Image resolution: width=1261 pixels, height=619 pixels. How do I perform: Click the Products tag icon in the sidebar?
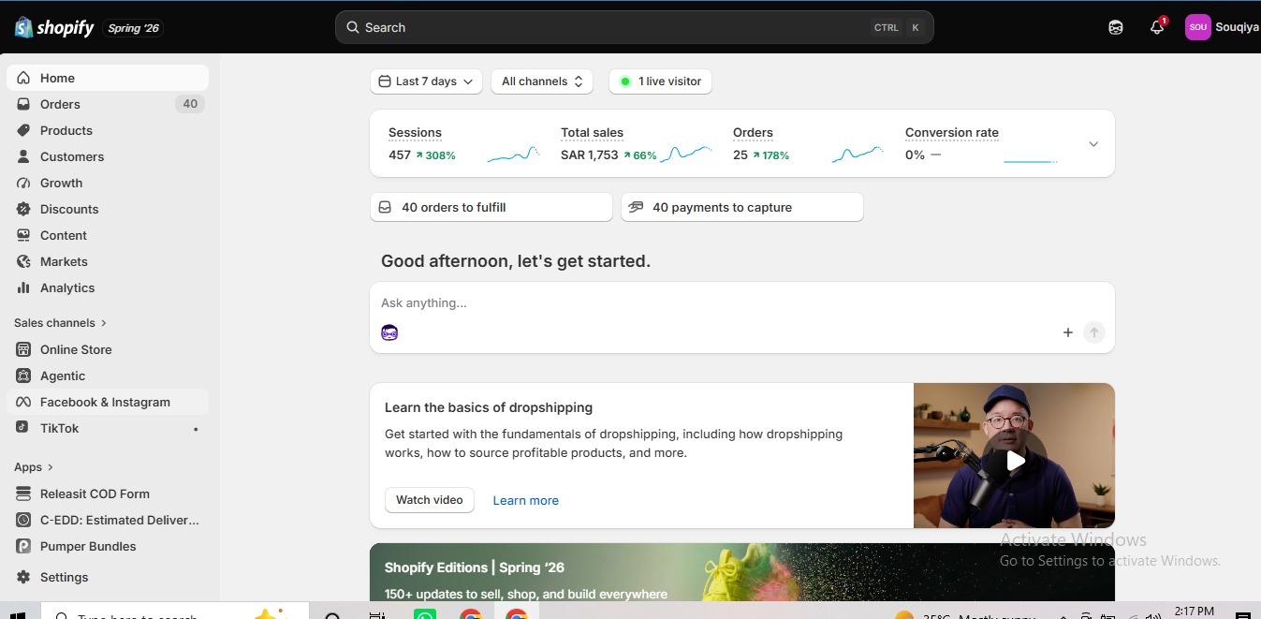[23, 130]
